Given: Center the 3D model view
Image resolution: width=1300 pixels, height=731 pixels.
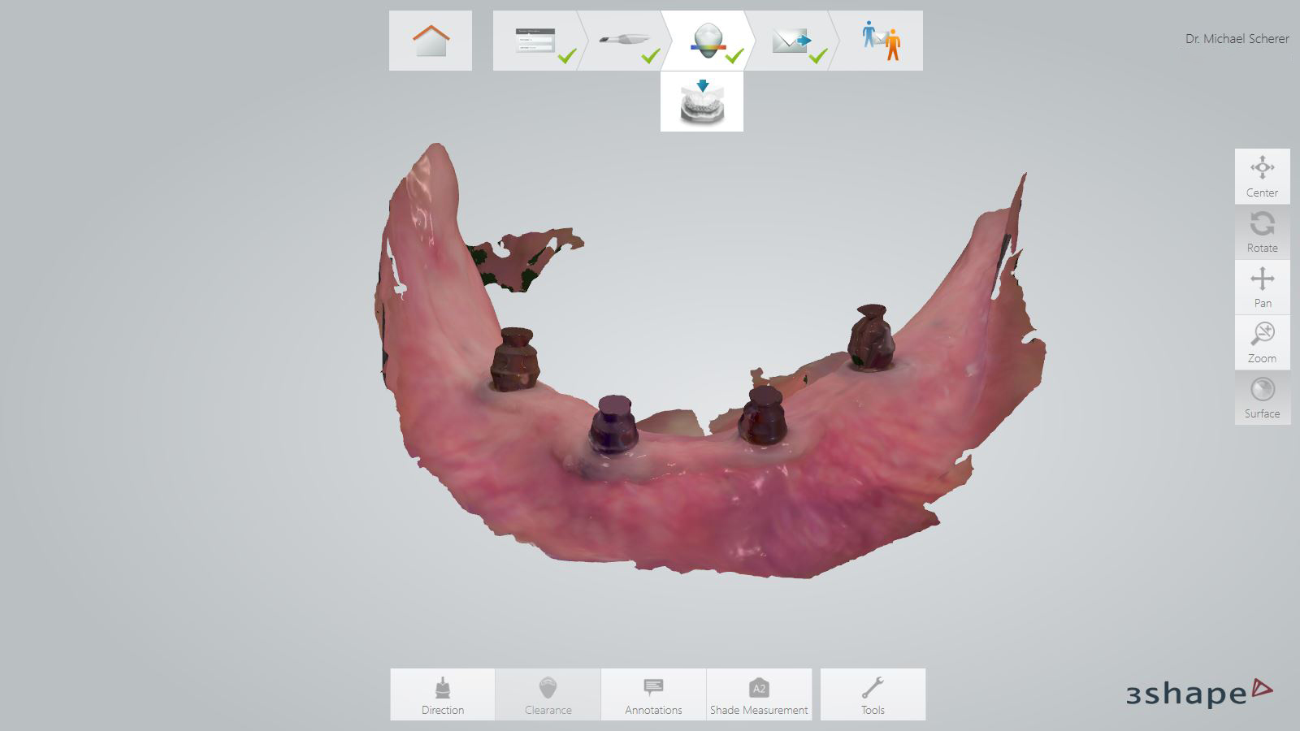Looking at the screenshot, I should click(1262, 176).
